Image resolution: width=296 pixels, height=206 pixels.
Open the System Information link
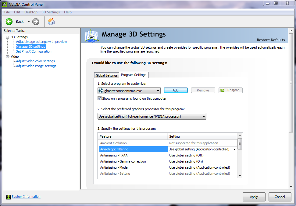[26, 197]
